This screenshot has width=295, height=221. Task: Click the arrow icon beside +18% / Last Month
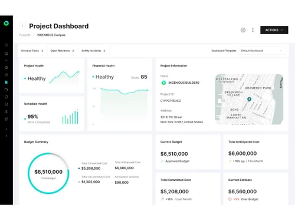coord(162,199)
